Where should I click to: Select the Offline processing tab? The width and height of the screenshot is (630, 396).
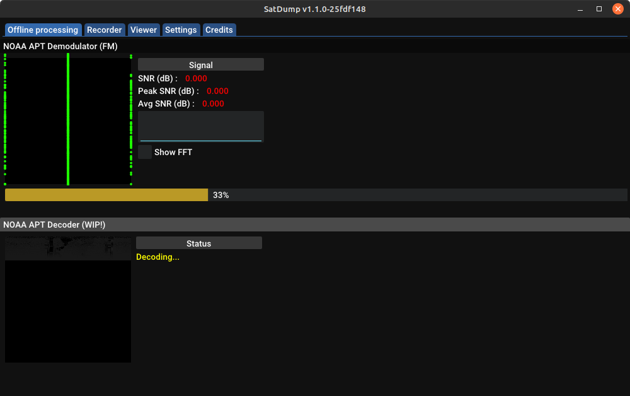pos(42,30)
